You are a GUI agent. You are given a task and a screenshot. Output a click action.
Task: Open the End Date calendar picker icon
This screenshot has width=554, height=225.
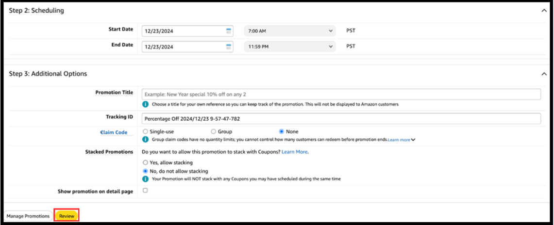228,47
